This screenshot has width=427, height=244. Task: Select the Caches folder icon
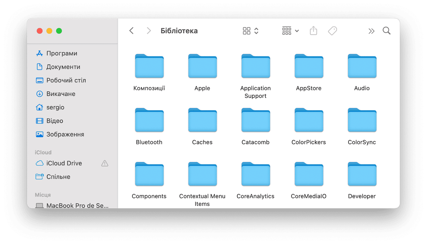[x=202, y=120]
